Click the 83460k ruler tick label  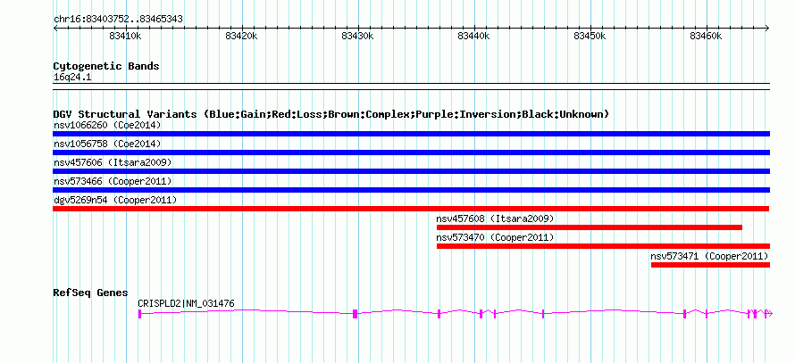tap(707, 36)
